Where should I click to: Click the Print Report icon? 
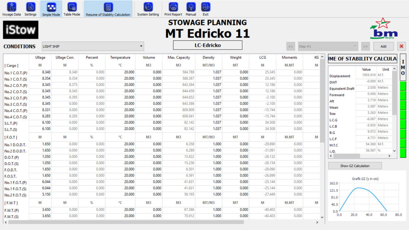[173, 9]
